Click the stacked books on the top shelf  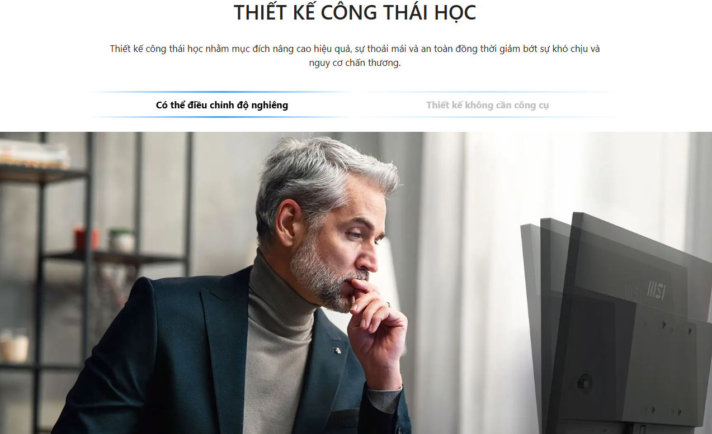[35, 155]
